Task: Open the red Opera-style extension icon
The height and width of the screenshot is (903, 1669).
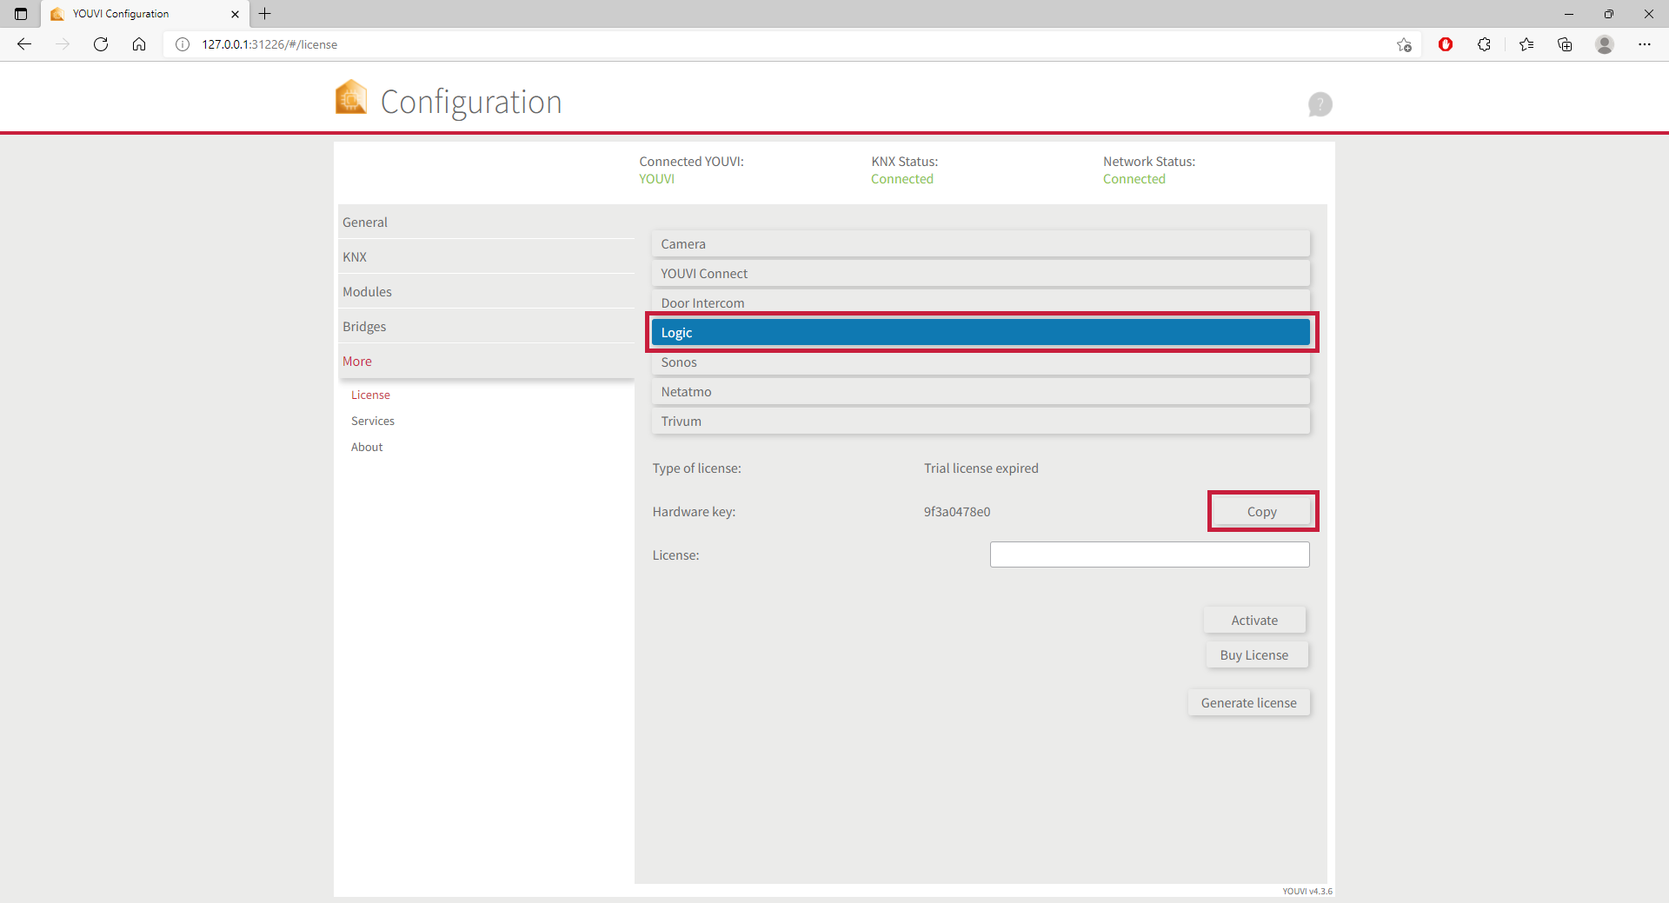Action: tap(1446, 44)
